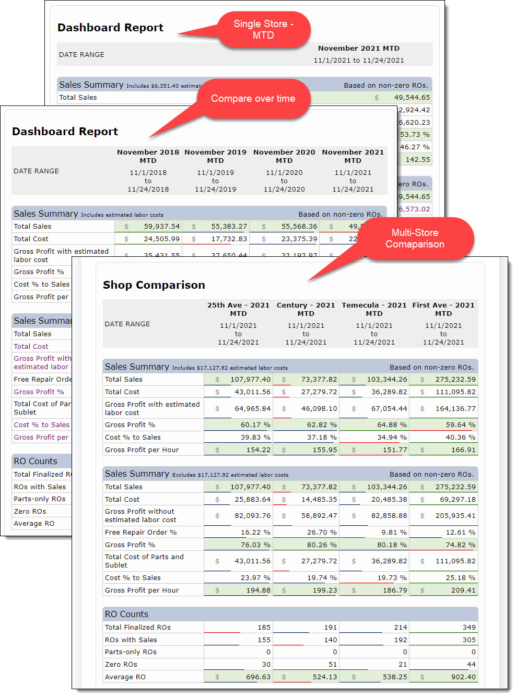The height and width of the screenshot is (697, 516).
Task: Select the date range 11/1/2020 to 11/24/2020
Action: click(284, 181)
